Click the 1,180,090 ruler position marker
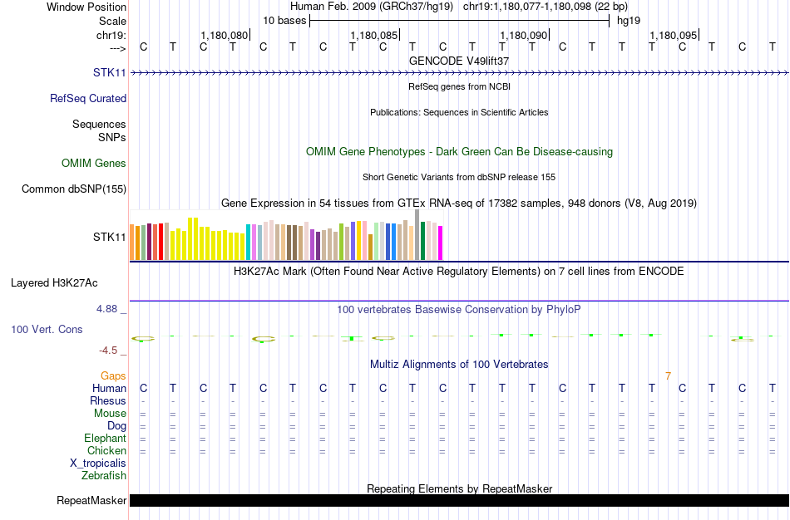The height and width of the screenshot is (520, 790). [524, 35]
